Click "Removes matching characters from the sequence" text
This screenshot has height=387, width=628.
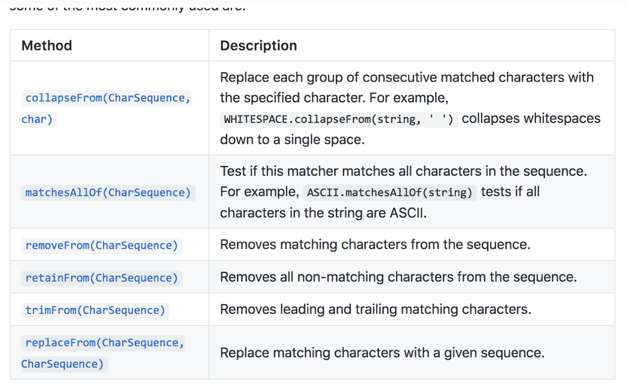pyautogui.click(x=375, y=245)
